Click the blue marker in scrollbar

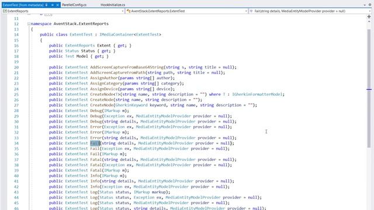[x=369, y=89]
